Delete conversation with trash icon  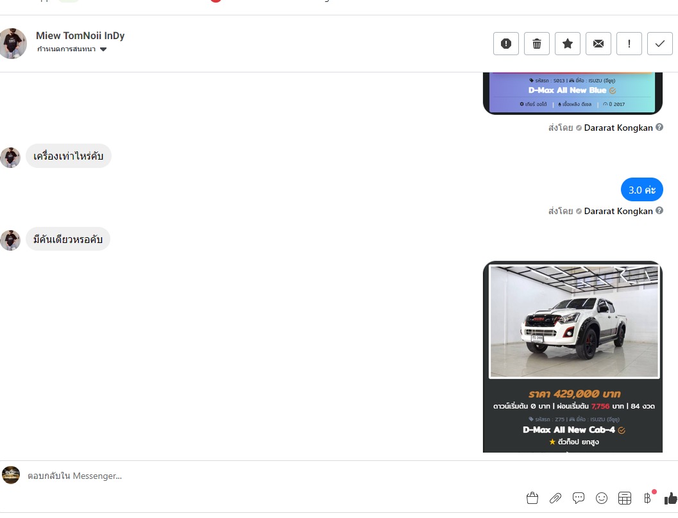[537, 44]
